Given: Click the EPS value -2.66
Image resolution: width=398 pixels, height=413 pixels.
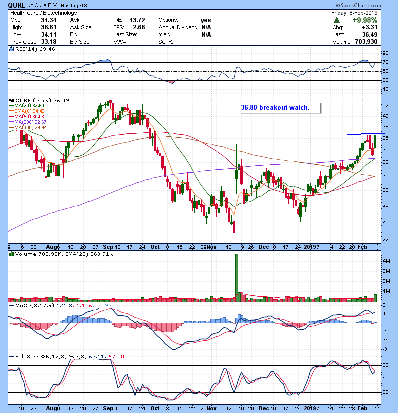Looking at the screenshot, I should [x=138, y=27].
